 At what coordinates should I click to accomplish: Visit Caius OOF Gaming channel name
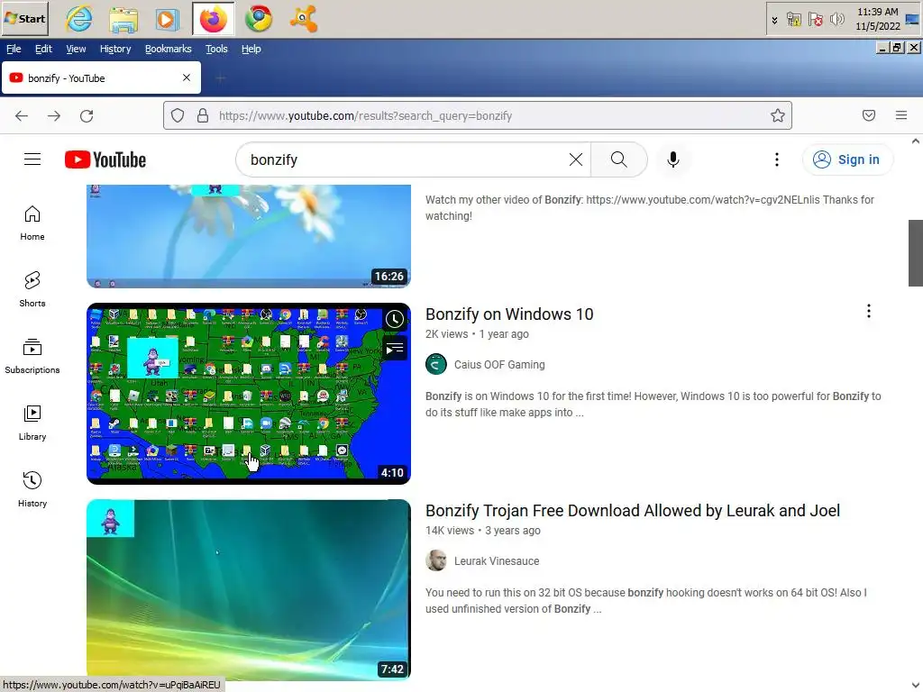(499, 365)
